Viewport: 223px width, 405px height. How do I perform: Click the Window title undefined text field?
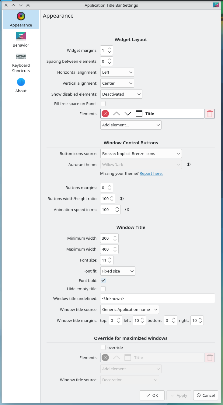(158, 298)
